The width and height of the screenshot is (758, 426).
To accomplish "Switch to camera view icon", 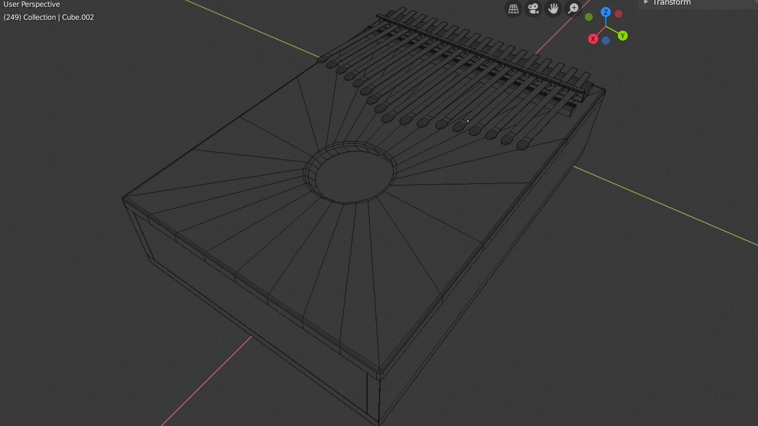I will click(533, 9).
